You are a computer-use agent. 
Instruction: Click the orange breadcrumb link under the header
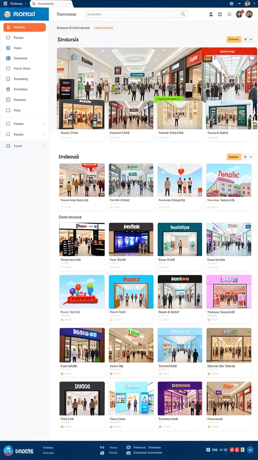coord(103,28)
